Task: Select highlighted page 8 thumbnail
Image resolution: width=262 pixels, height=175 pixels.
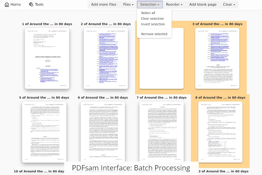Action: pos(220,132)
